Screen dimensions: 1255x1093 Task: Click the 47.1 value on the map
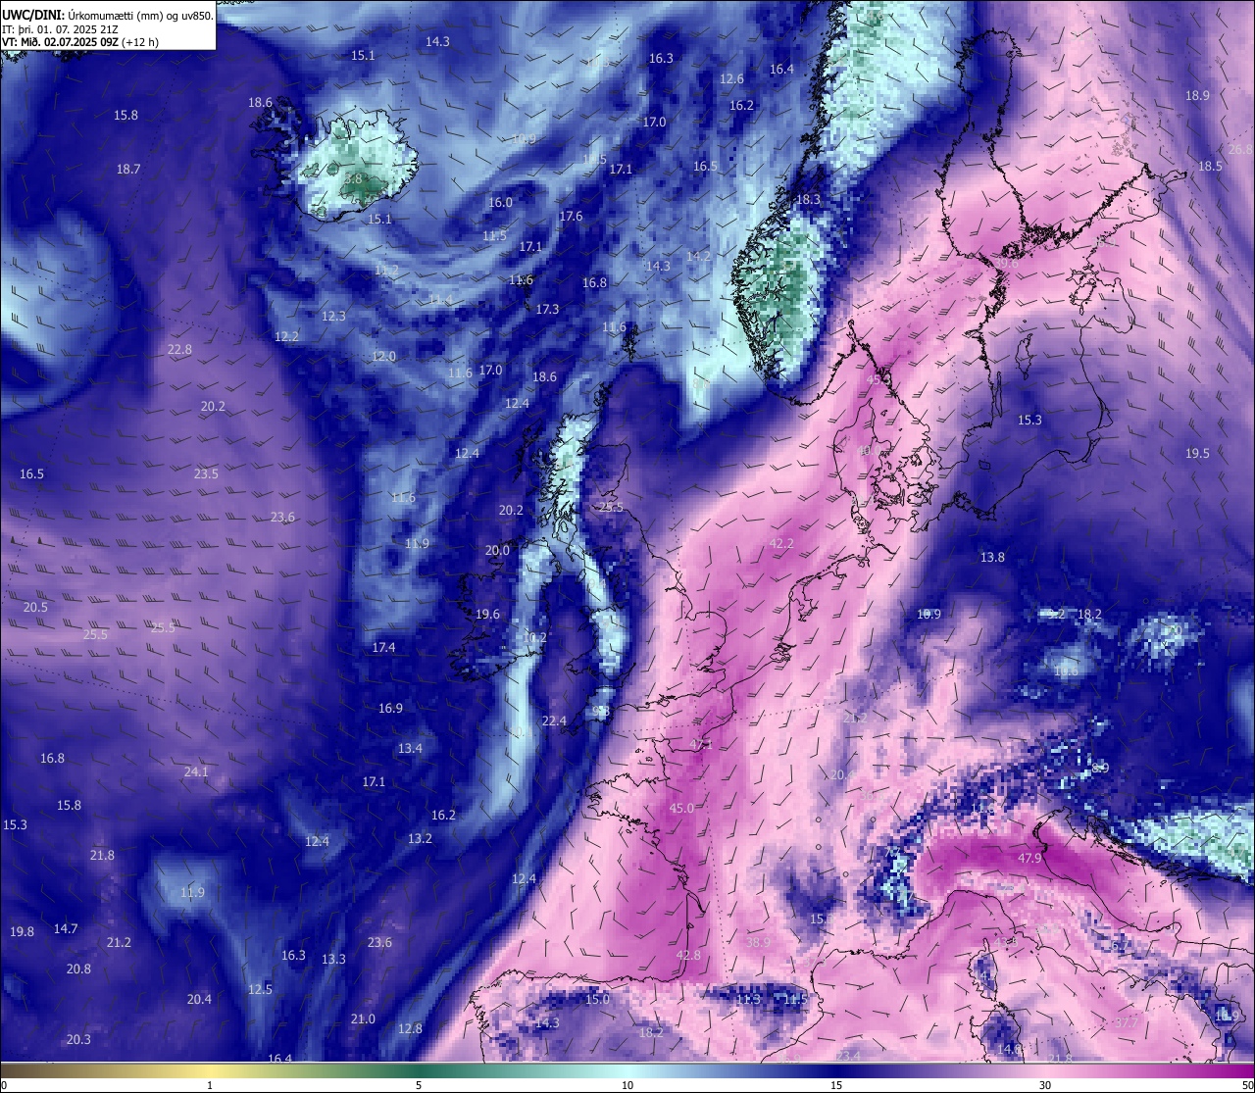tap(701, 745)
